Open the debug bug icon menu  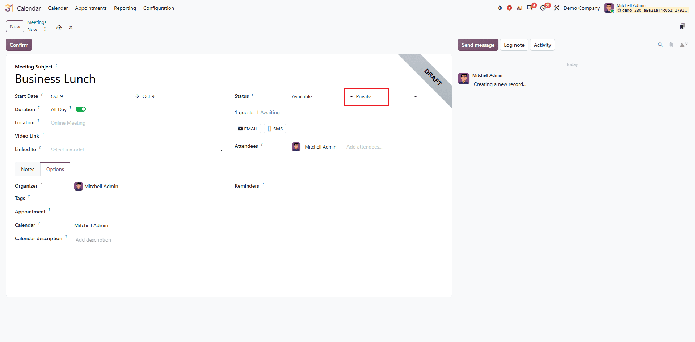pyautogui.click(x=500, y=8)
